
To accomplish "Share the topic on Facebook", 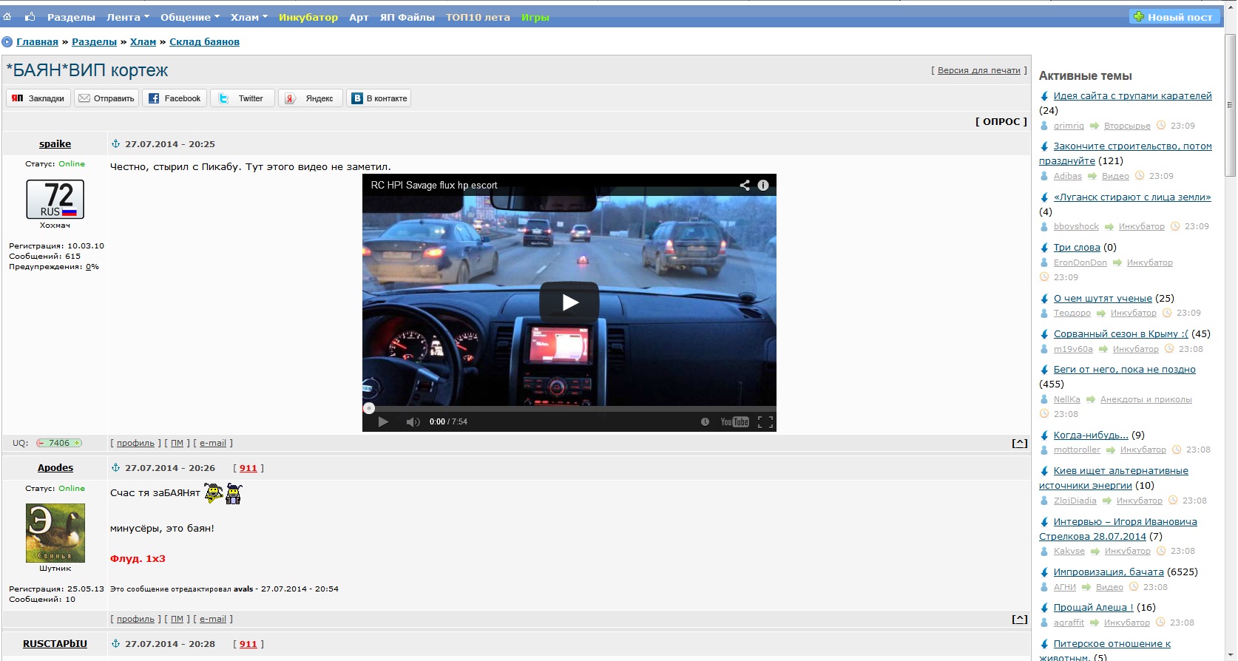I will (175, 98).
